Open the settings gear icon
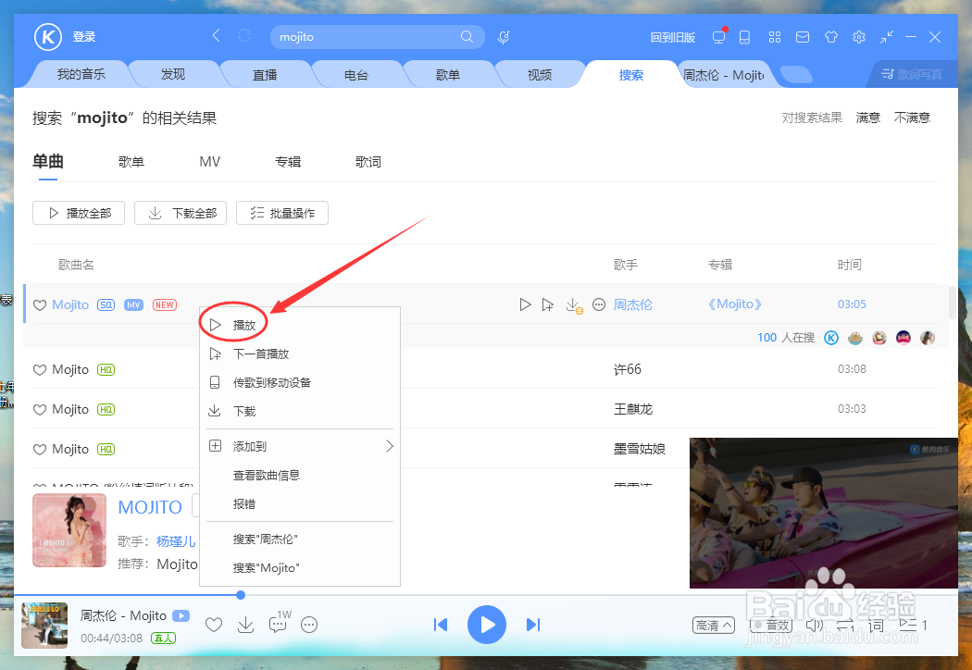The image size is (972, 670). point(858,37)
